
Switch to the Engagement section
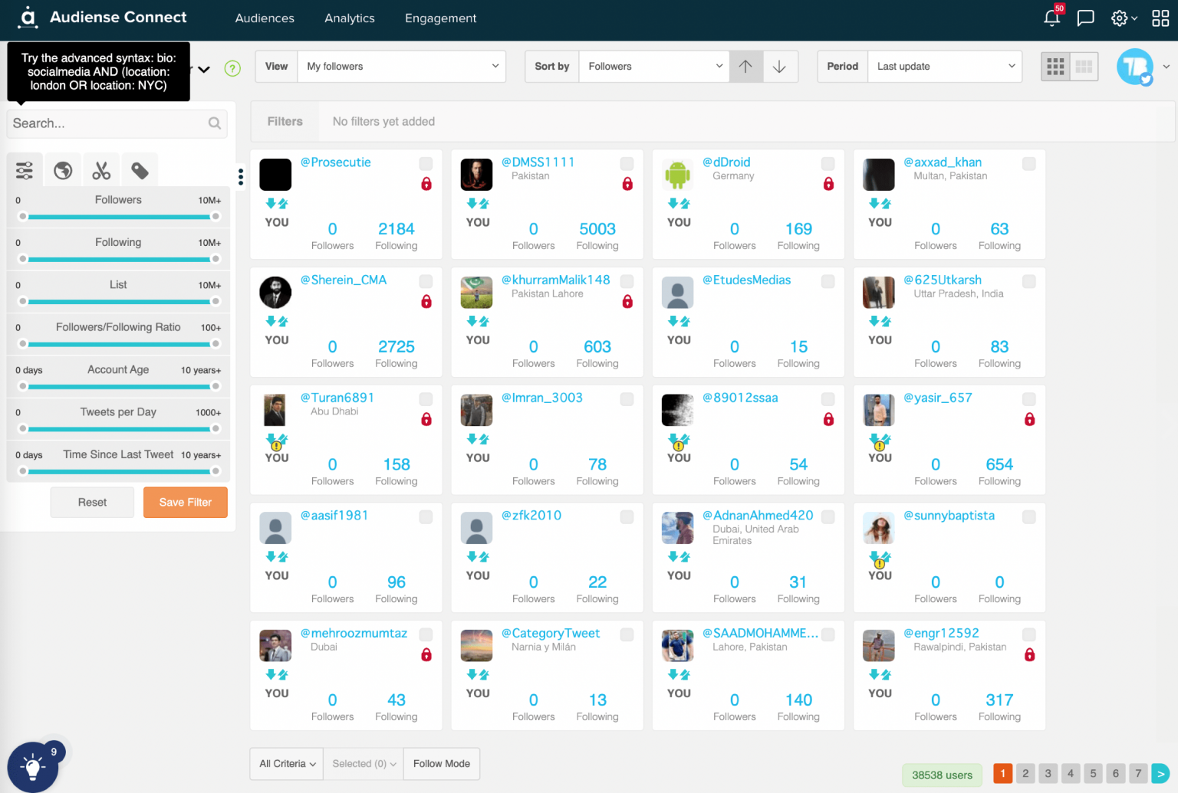coord(440,18)
